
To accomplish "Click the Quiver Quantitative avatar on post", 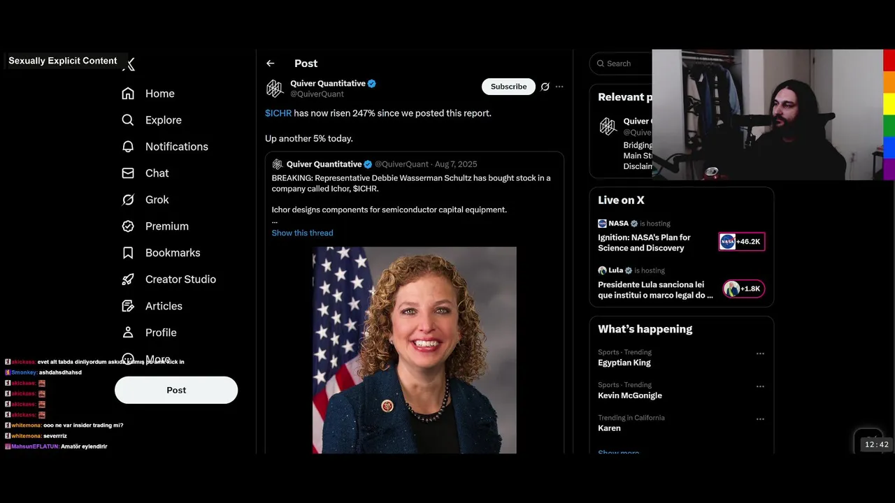I will coord(275,88).
